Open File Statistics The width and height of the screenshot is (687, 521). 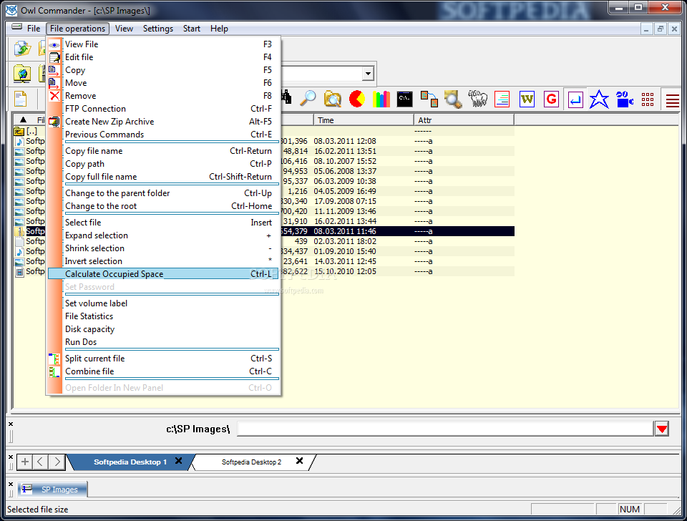[x=163, y=316]
